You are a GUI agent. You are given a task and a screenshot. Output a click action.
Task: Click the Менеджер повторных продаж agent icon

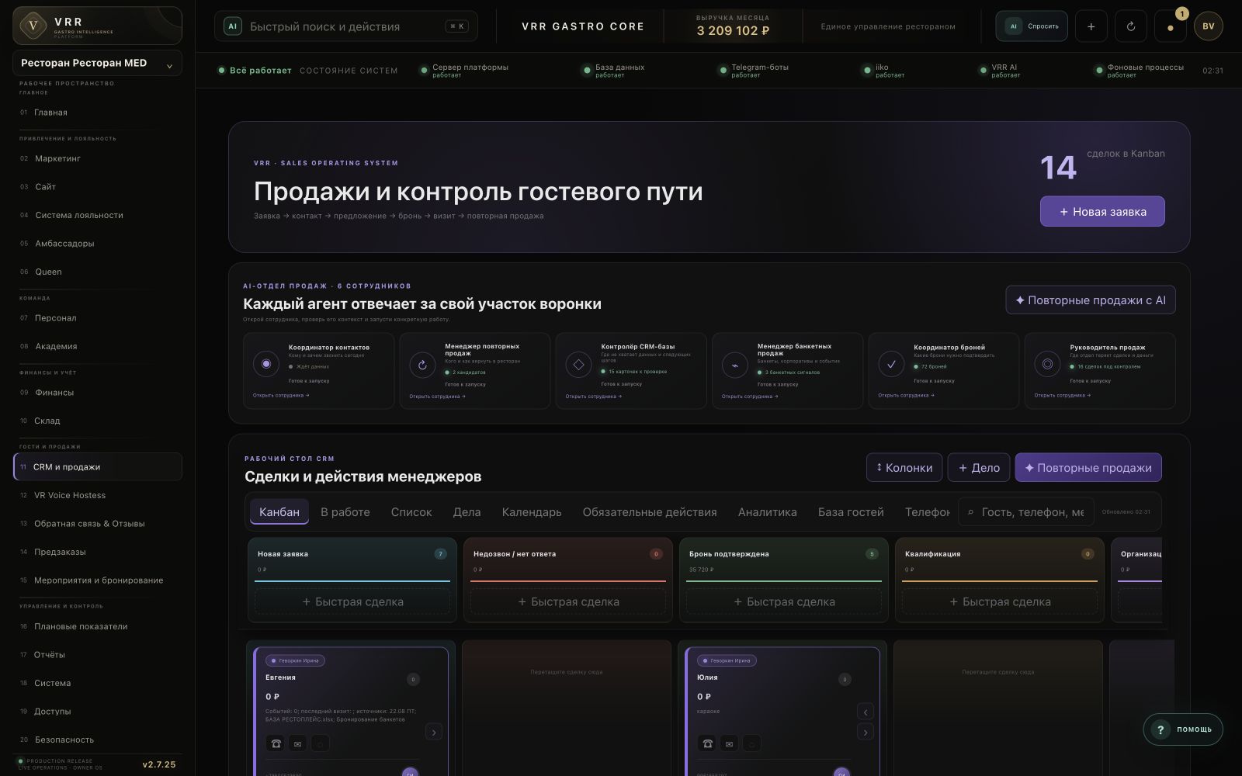422,365
